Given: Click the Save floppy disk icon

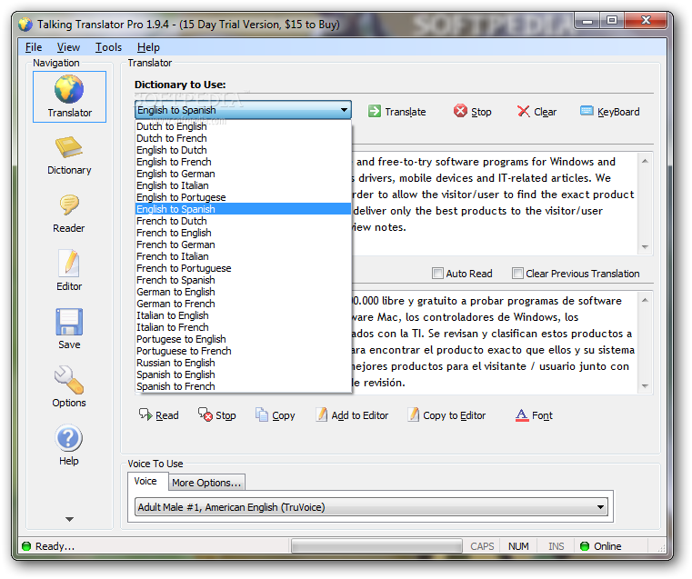Looking at the screenshot, I should (x=69, y=322).
